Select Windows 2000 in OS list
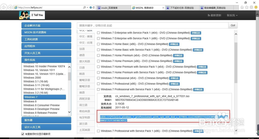The image size is (259, 139). [x=32, y=78]
